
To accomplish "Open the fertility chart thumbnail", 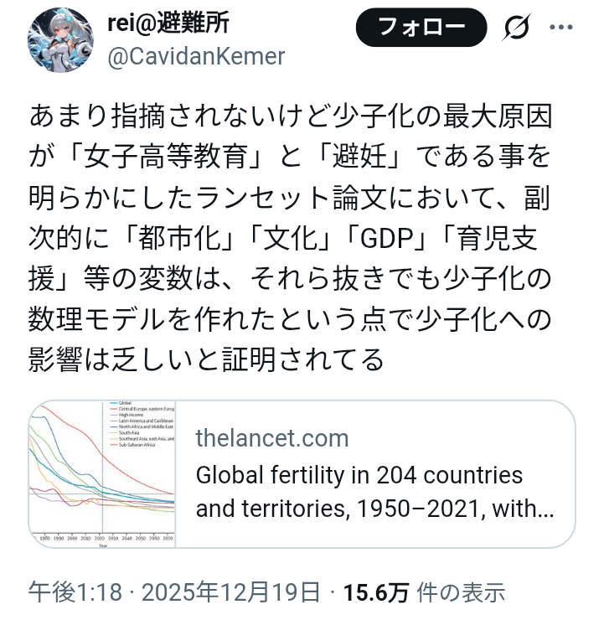I will click(x=102, y=474).
